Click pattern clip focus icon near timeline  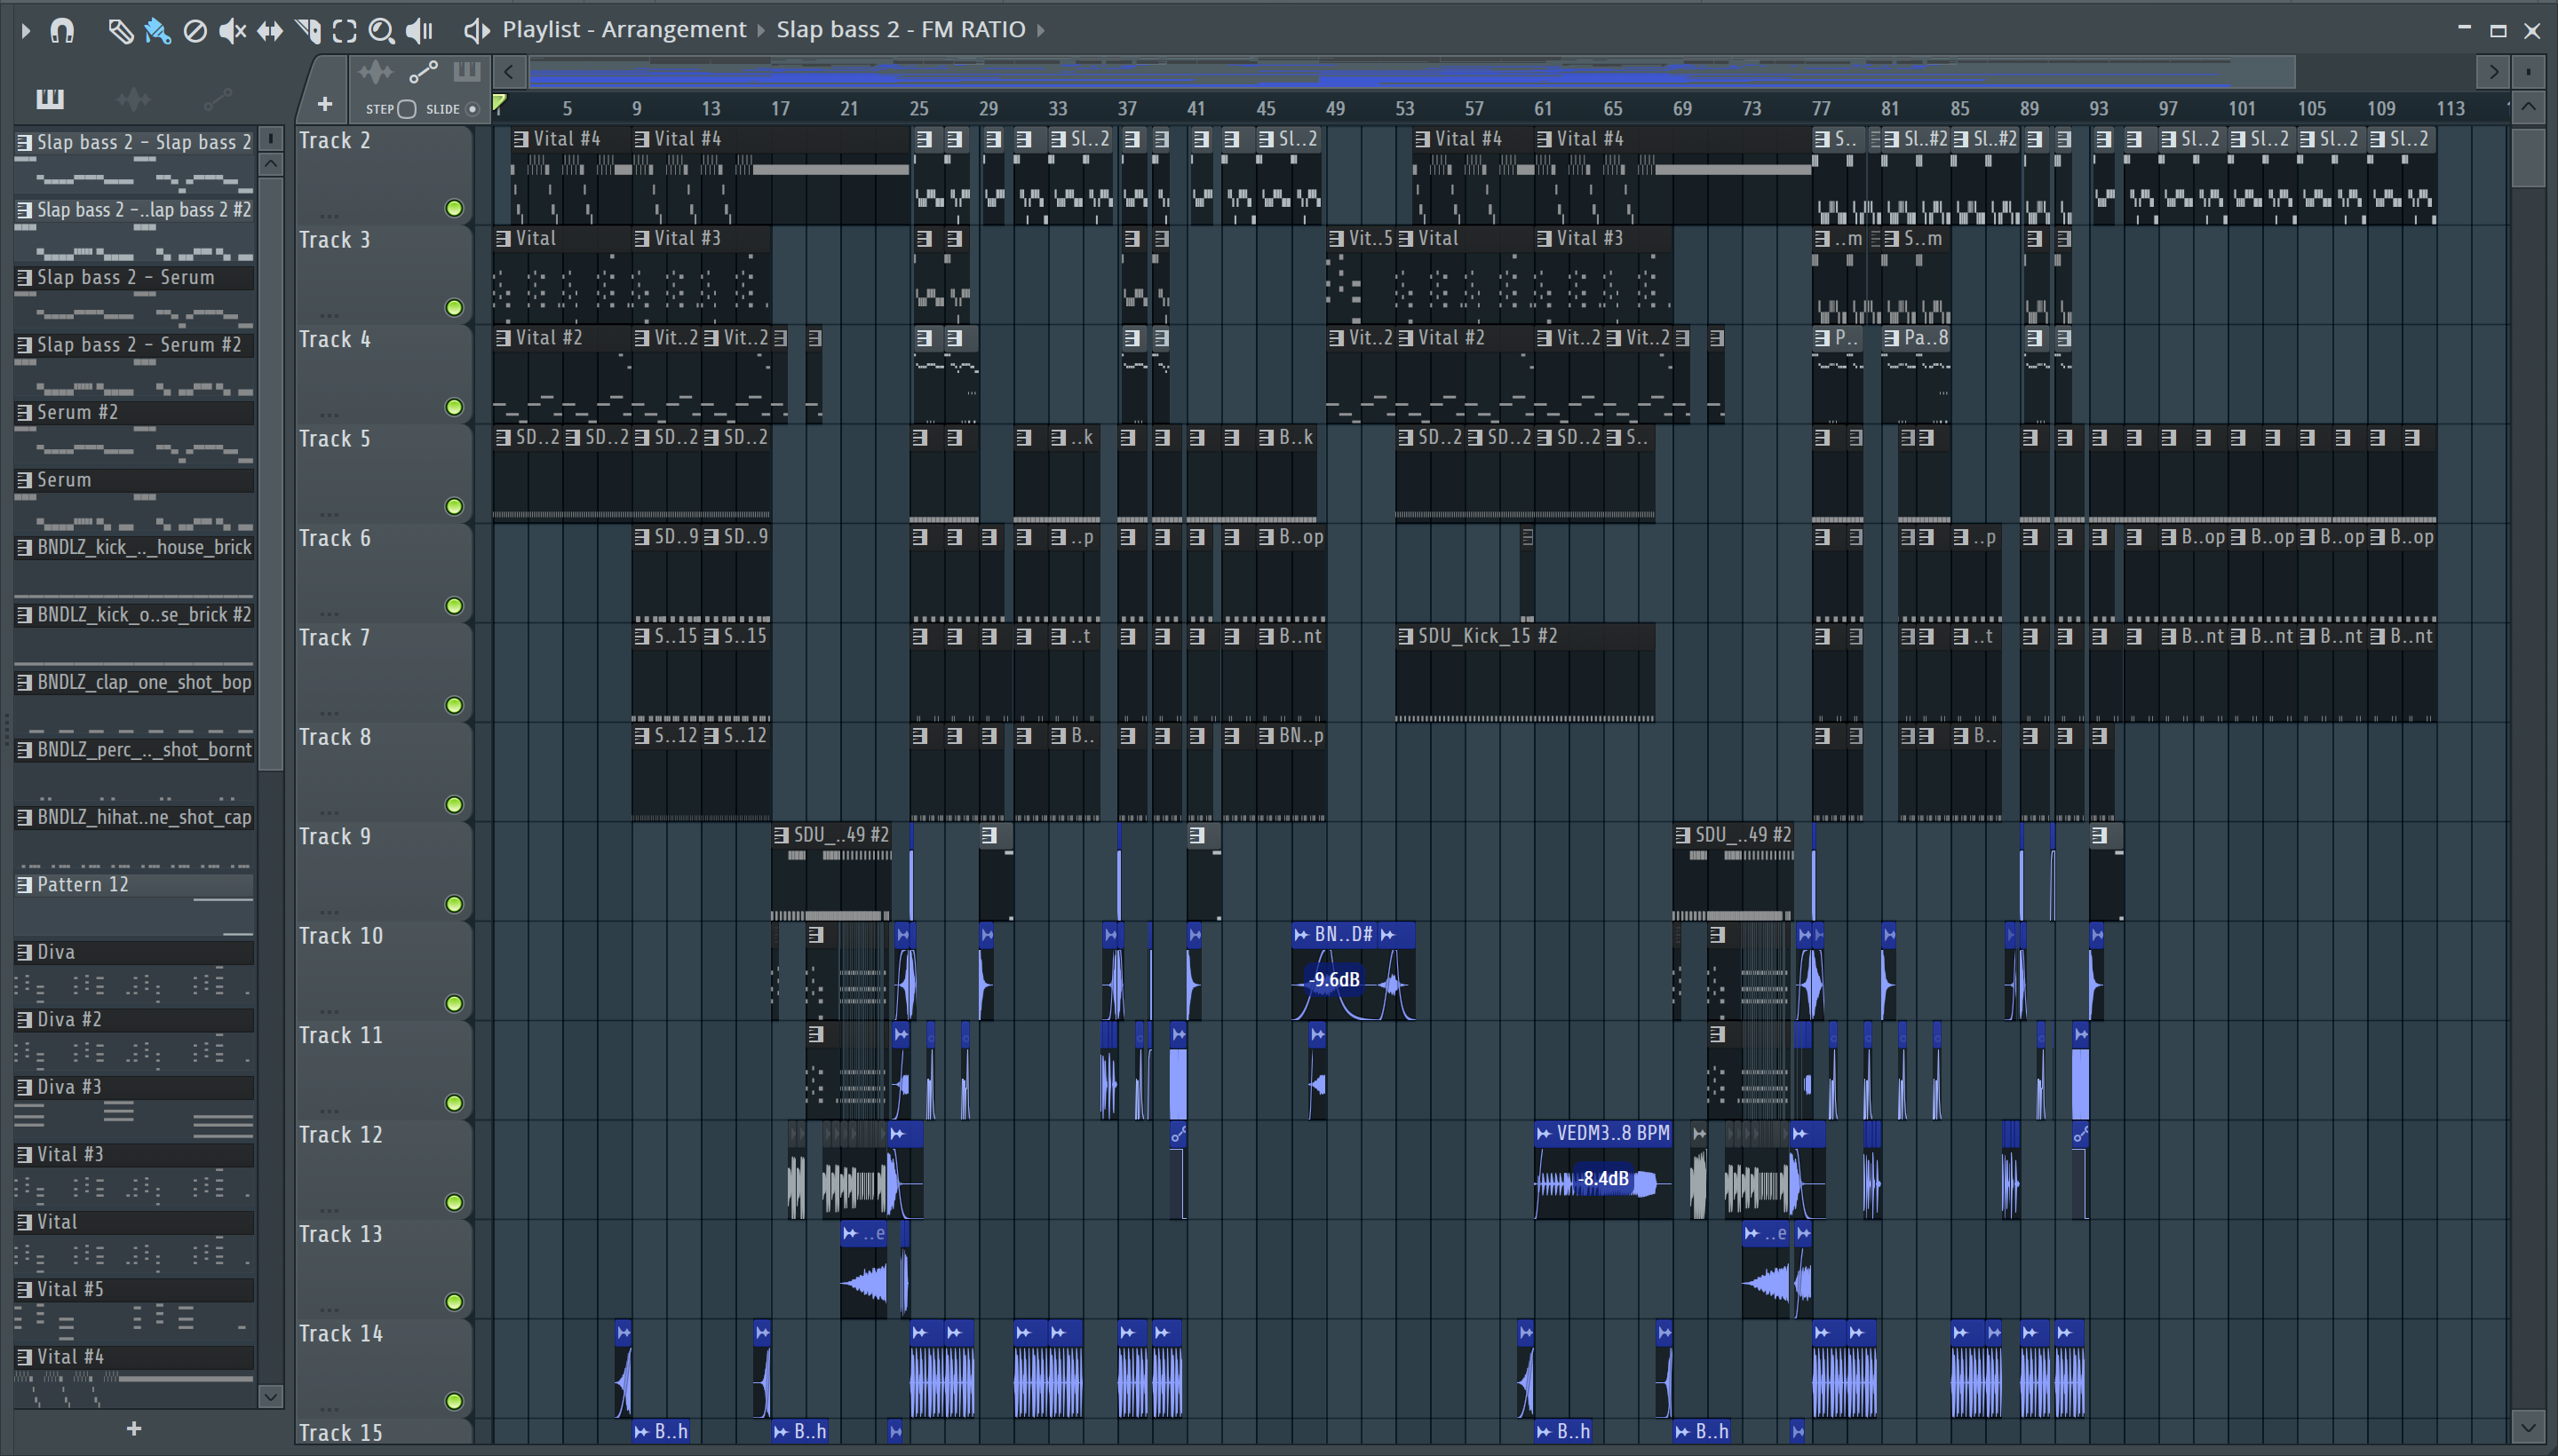click(x=467, y=72)
